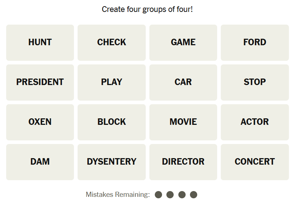
Task: Click the "Mistakes Remaining:" label
Action: coord(118,195)
